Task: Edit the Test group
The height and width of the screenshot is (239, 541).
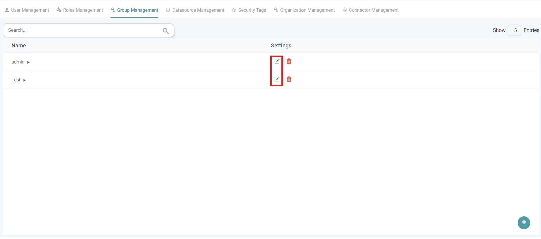Action: click(277, 79)
